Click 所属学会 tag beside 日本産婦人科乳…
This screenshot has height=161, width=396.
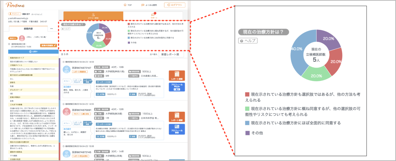click(x=134, y=75)
